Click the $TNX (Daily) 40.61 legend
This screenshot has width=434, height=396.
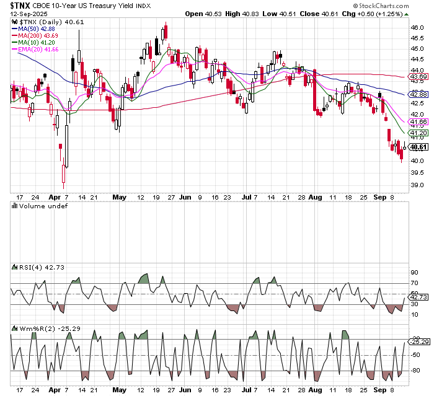tap(51, 22)
